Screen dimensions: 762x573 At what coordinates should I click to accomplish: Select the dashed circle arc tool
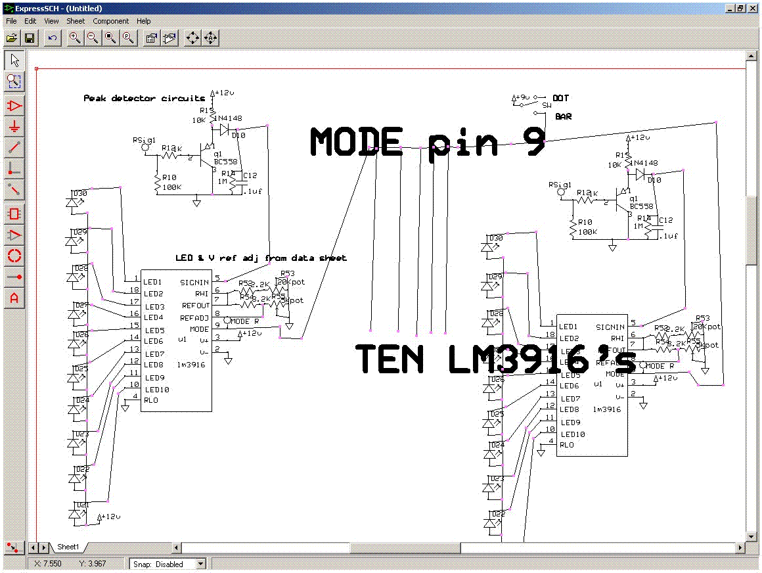coord(14,256)
